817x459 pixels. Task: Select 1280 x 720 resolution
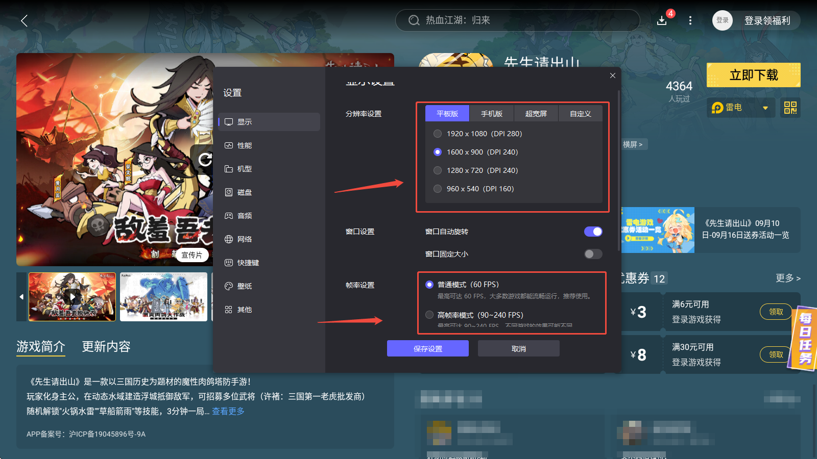(438, 170)
